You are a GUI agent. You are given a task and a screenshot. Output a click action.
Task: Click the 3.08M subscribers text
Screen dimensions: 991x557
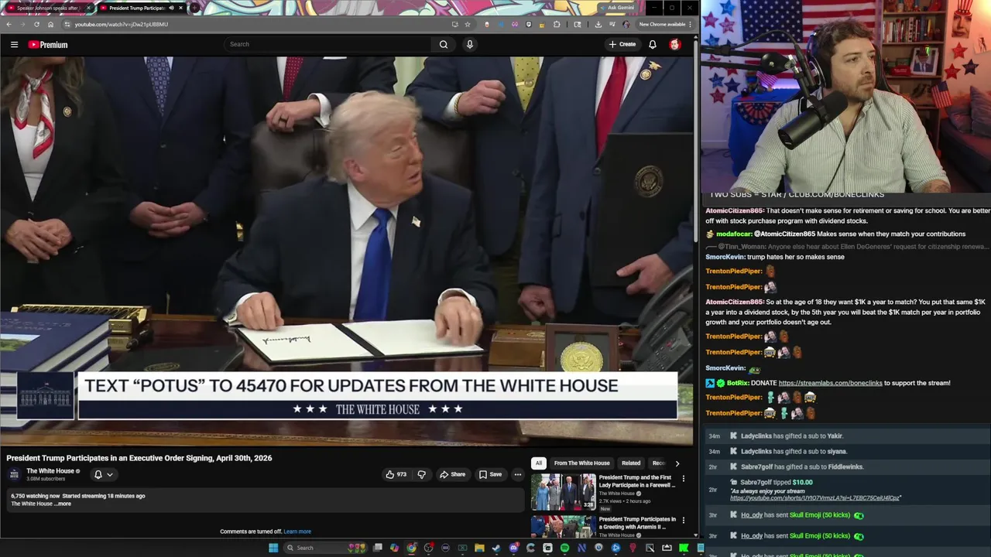(46, 480)
